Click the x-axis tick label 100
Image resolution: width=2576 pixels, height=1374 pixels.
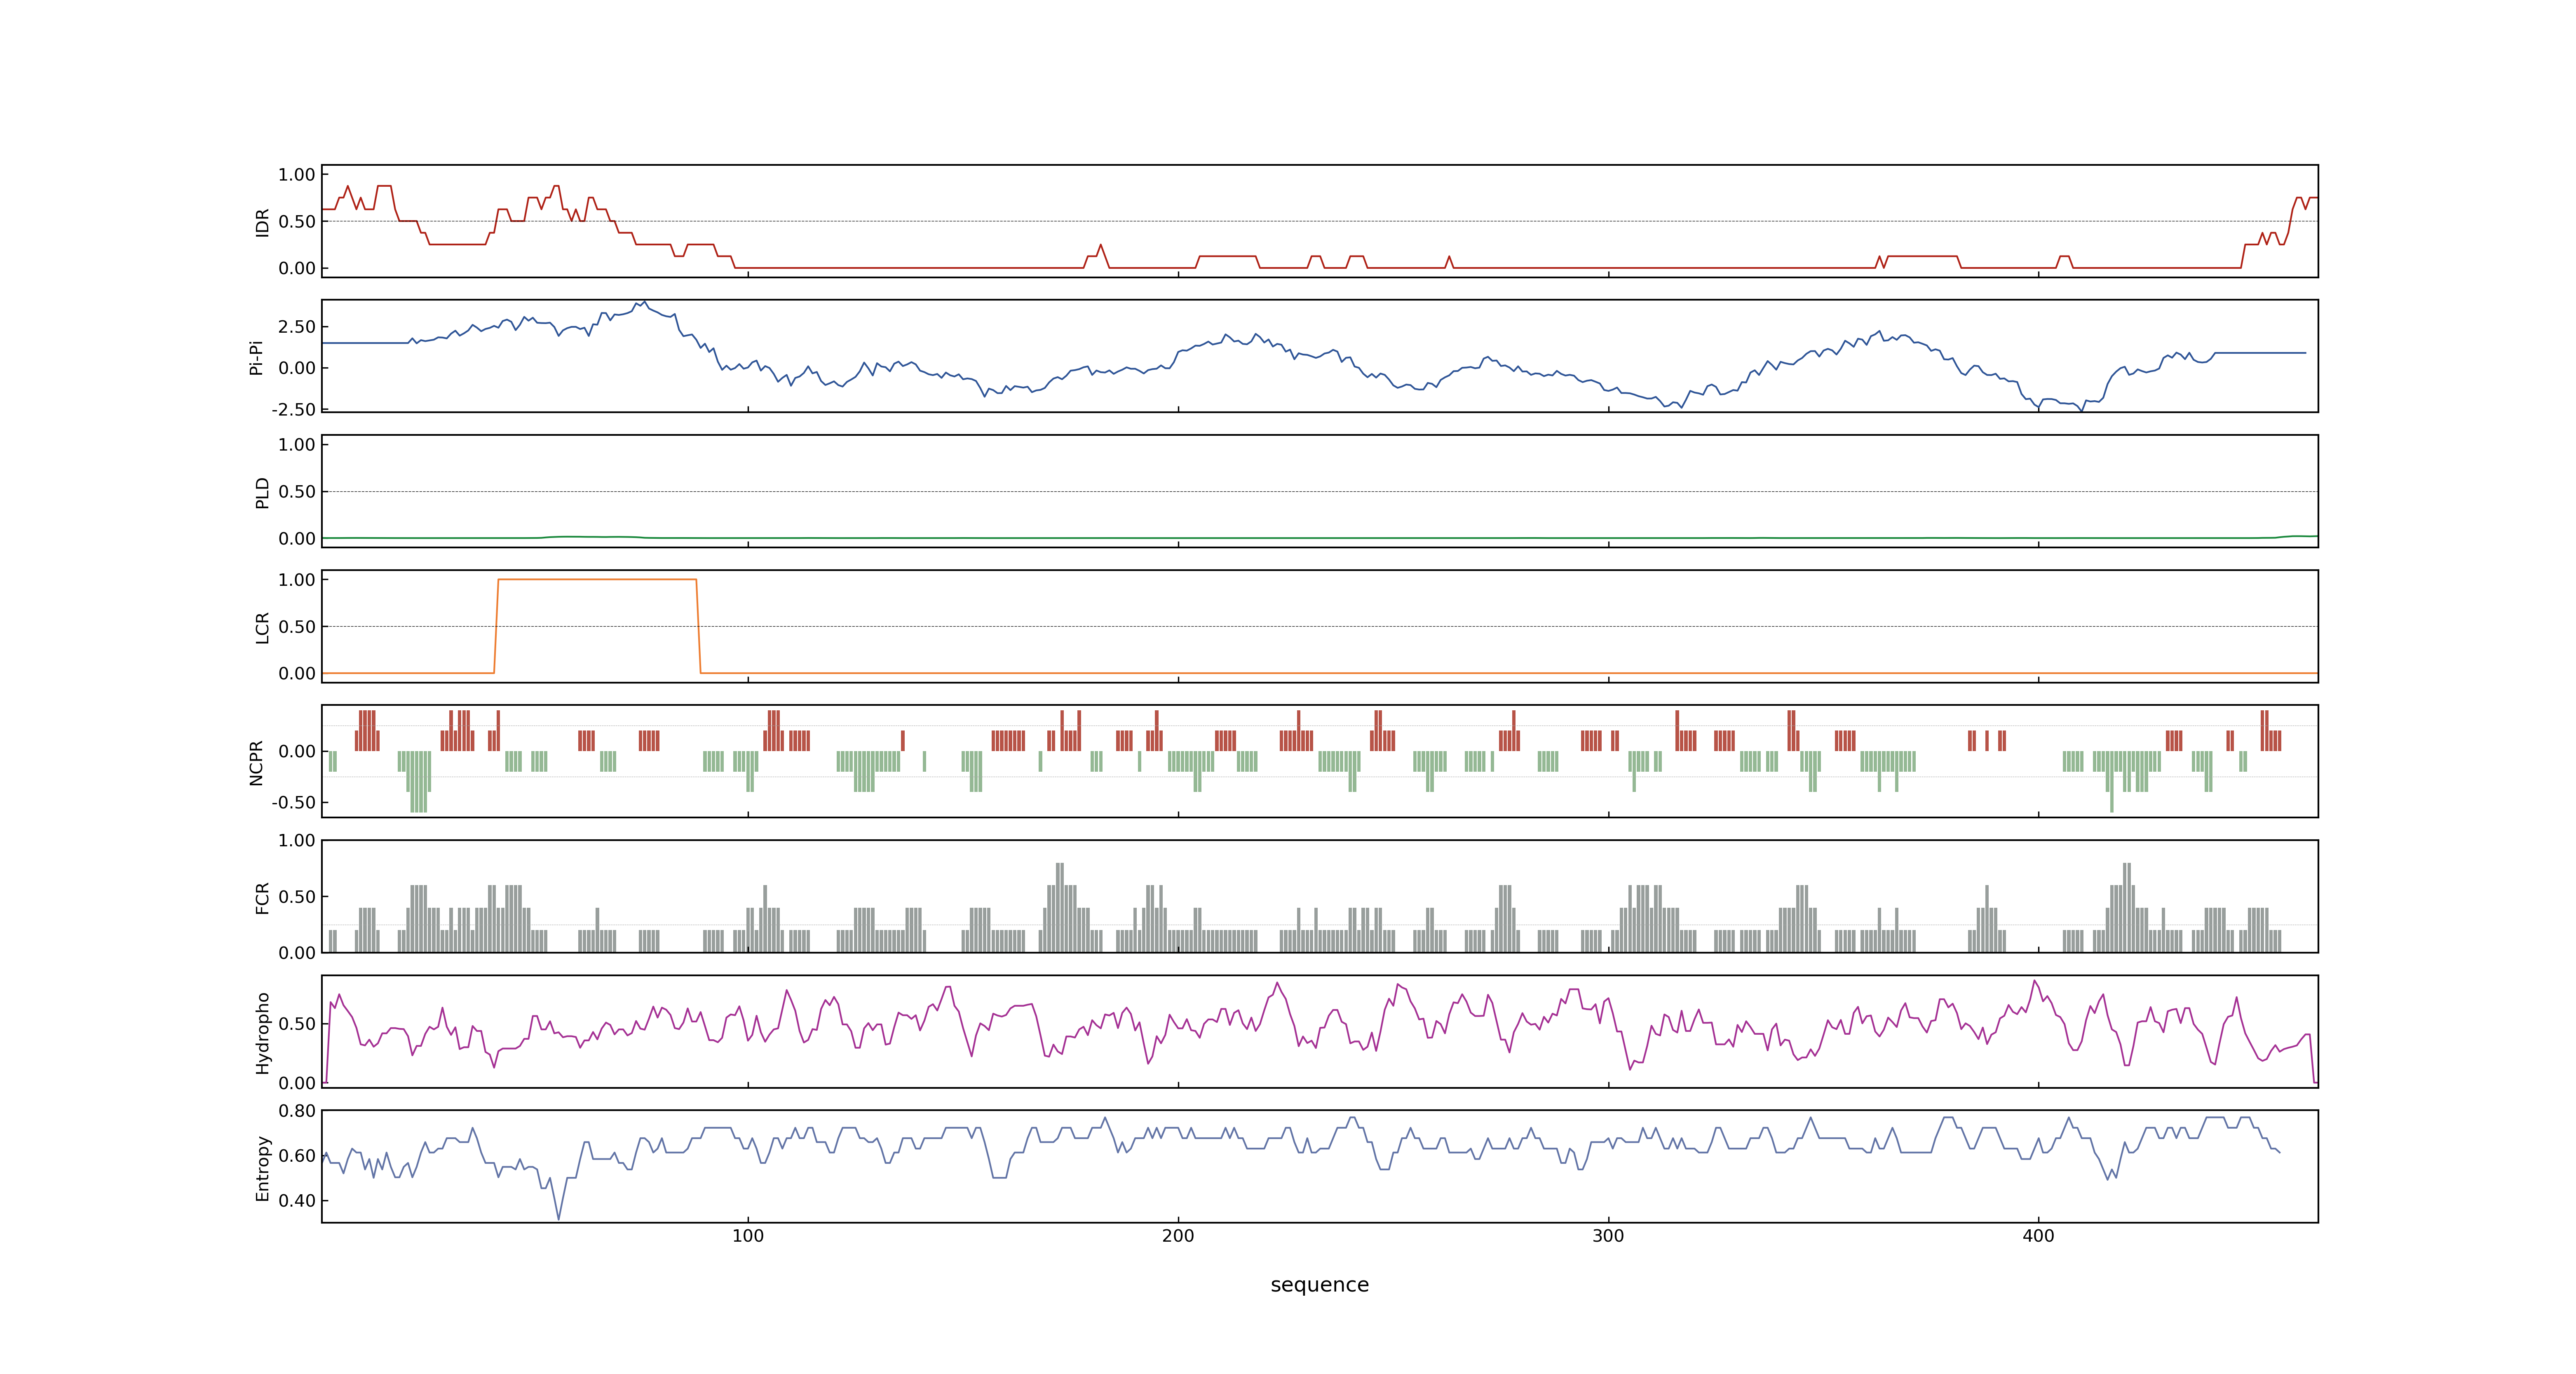pyautogui.click(x=748, y=1235)
